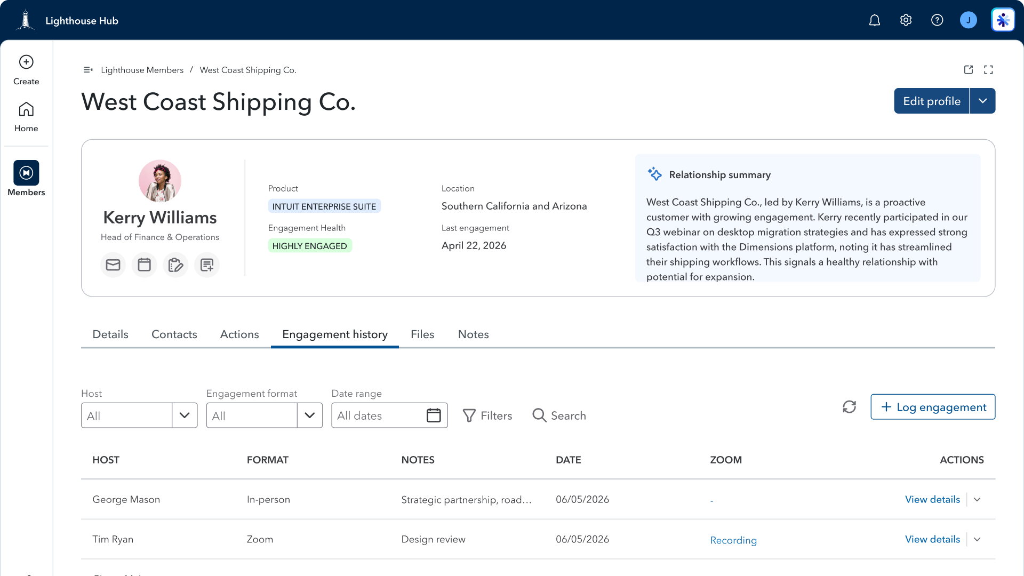Open the date range calendar icon
This screenshot has width=1024, height=576.
tap(434, 415)
